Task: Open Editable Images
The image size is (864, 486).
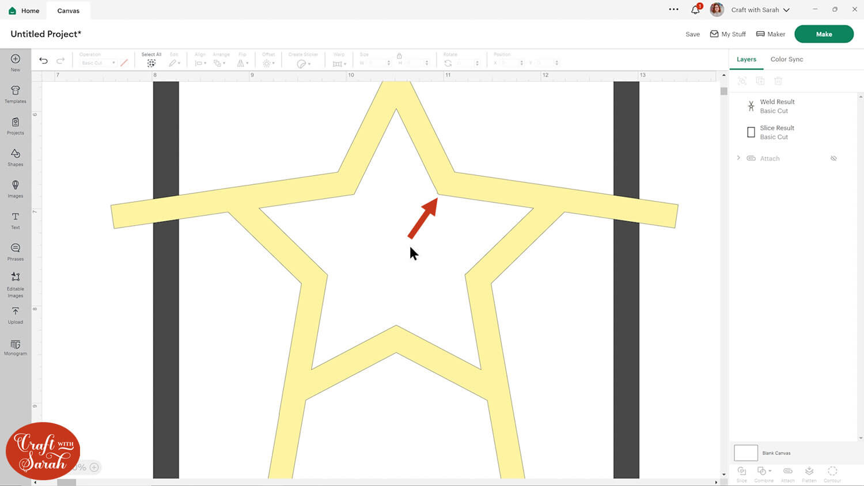Action: (16, 285)
